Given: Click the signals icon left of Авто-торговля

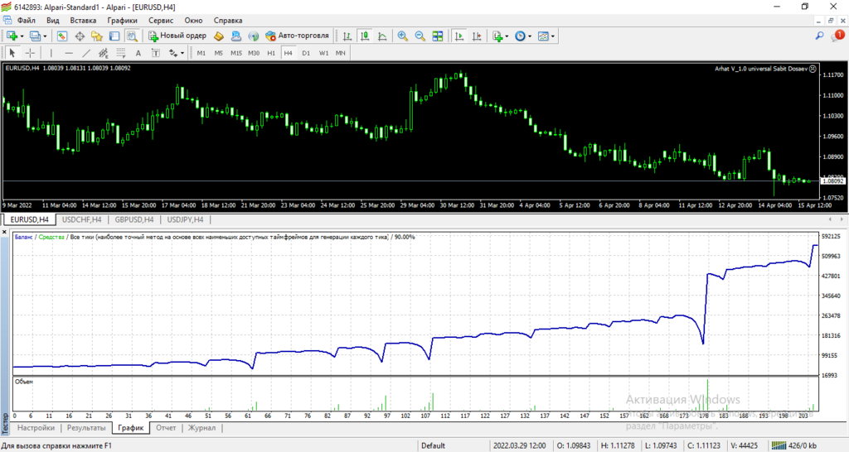Looking at the screenshot, I should coord(254,36).
